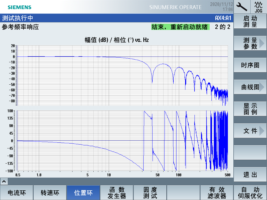Click the JOG mode icon
This screenshot has height=200, width=267.
click(x=258, y=7)
